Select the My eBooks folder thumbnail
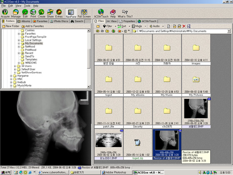The width and height of the screenshot is (233, 175). coord(138,81)
